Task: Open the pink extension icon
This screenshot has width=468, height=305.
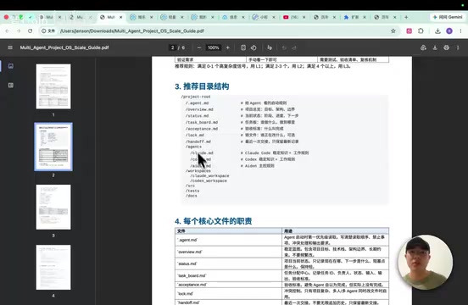Action: coord(409,31)
